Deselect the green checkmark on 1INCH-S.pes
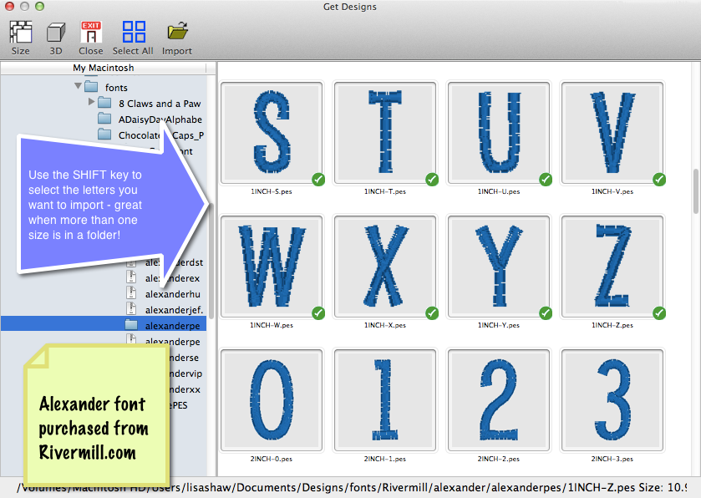 pos(318,179)
